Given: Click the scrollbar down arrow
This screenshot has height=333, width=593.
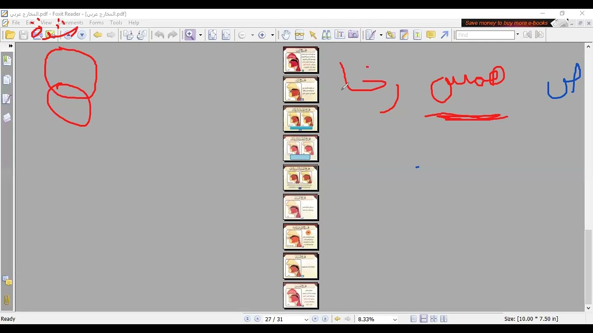Looking at the screenshot, I should [588, 308].
